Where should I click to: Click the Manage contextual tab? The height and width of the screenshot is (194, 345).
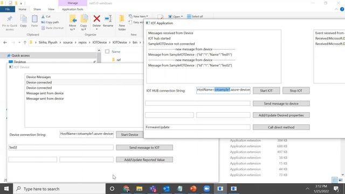point(73,3)
